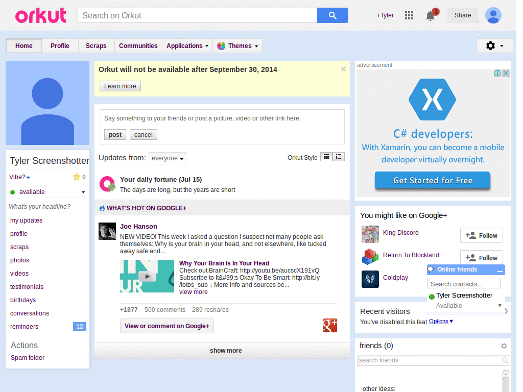Click the search friends magnifier icon
Viewport: 523px width, 392px height.
505,360
